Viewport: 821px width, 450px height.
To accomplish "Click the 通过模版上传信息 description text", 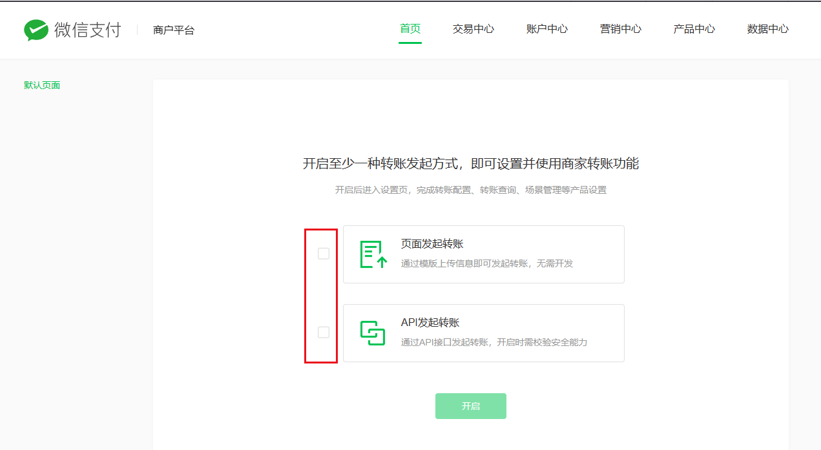I will pyautogui.click(x=486, y=263).
